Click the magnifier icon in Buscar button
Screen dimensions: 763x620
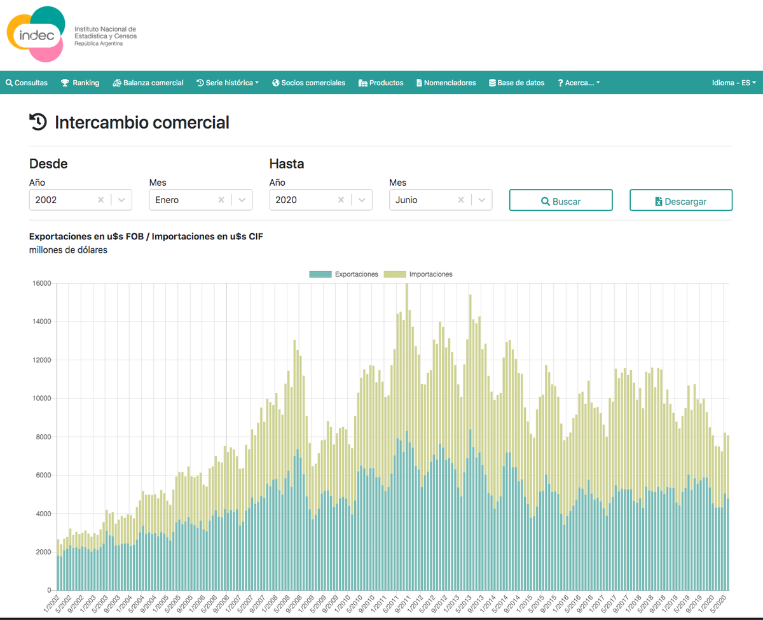[x=545, y=201]
